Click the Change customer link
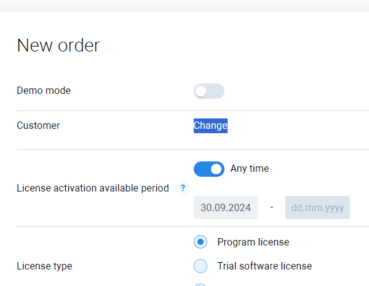The image size is (369, 286). click(210, 126)
